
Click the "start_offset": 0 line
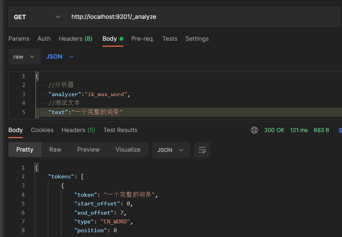coord(104,204)
